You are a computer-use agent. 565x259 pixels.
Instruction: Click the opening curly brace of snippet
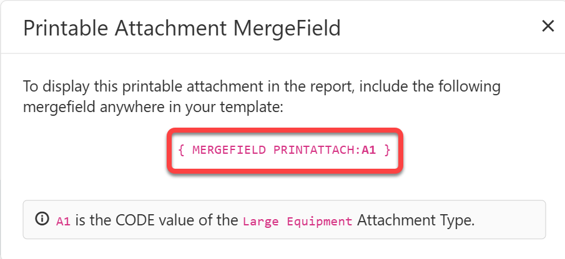[180, 150]
